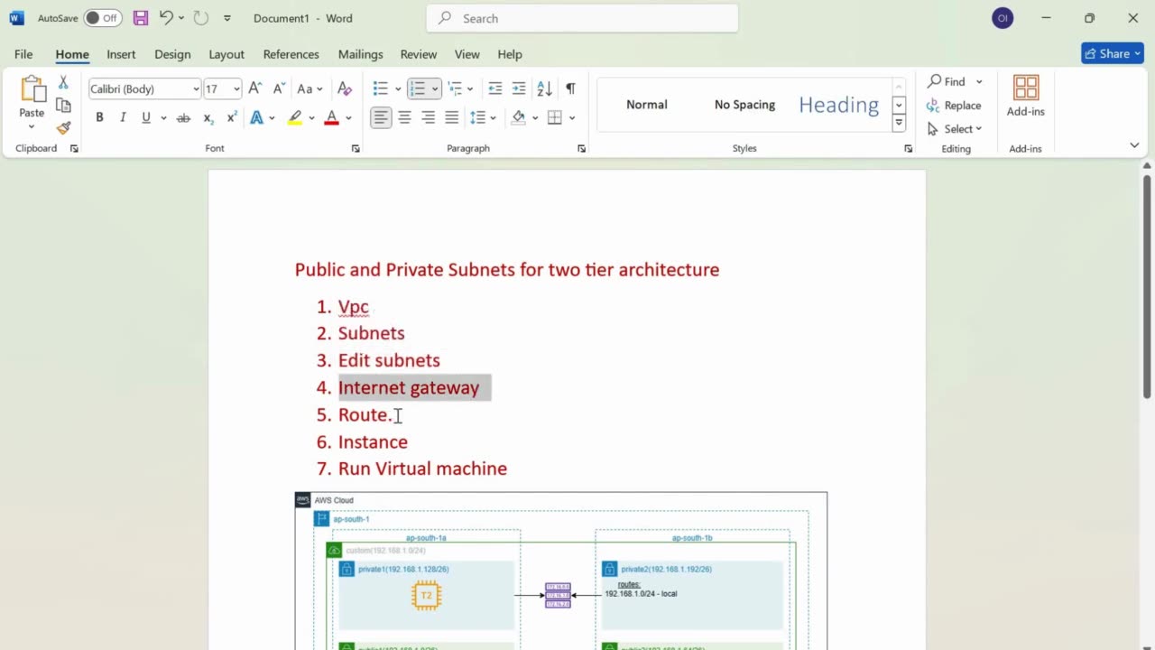Screen dimensions: 1155x650
Task: Click the Sort A-Z icon
Action: (x=544, y=88)
